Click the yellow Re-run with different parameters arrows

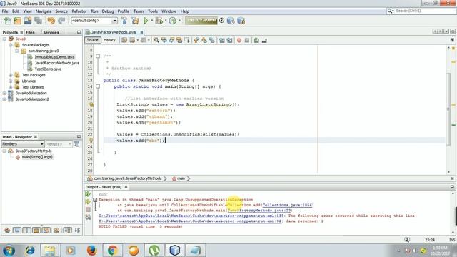(x=88, y=201)
